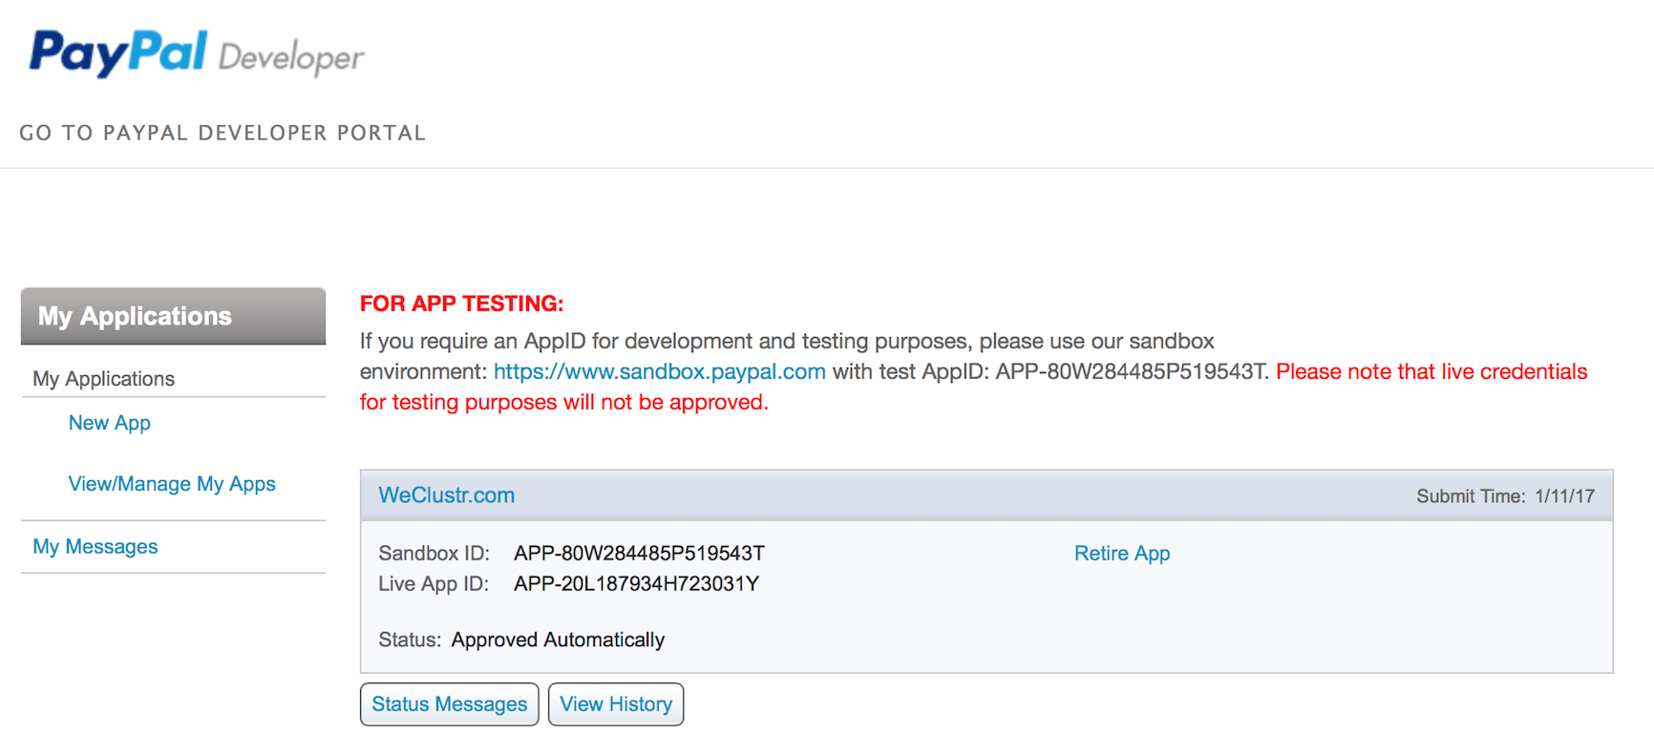Open My Messages in the sidebar
1654x735 pixels.
click(95, 547)
